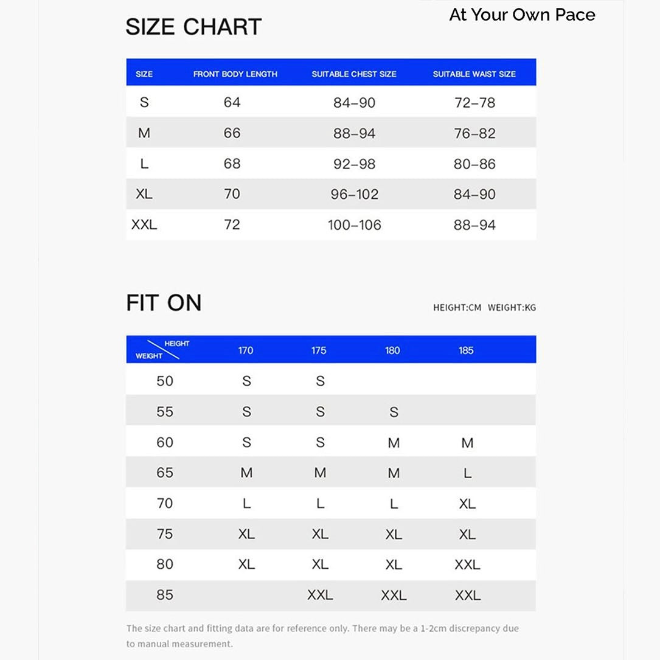Select the SUITABLE CHEST SIZE column header
This screenshot has height=660, width=660.
(x=353, y=74)
